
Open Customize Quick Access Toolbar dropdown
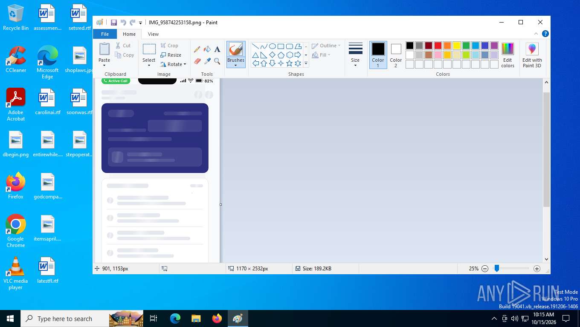[x=141, y=23]
